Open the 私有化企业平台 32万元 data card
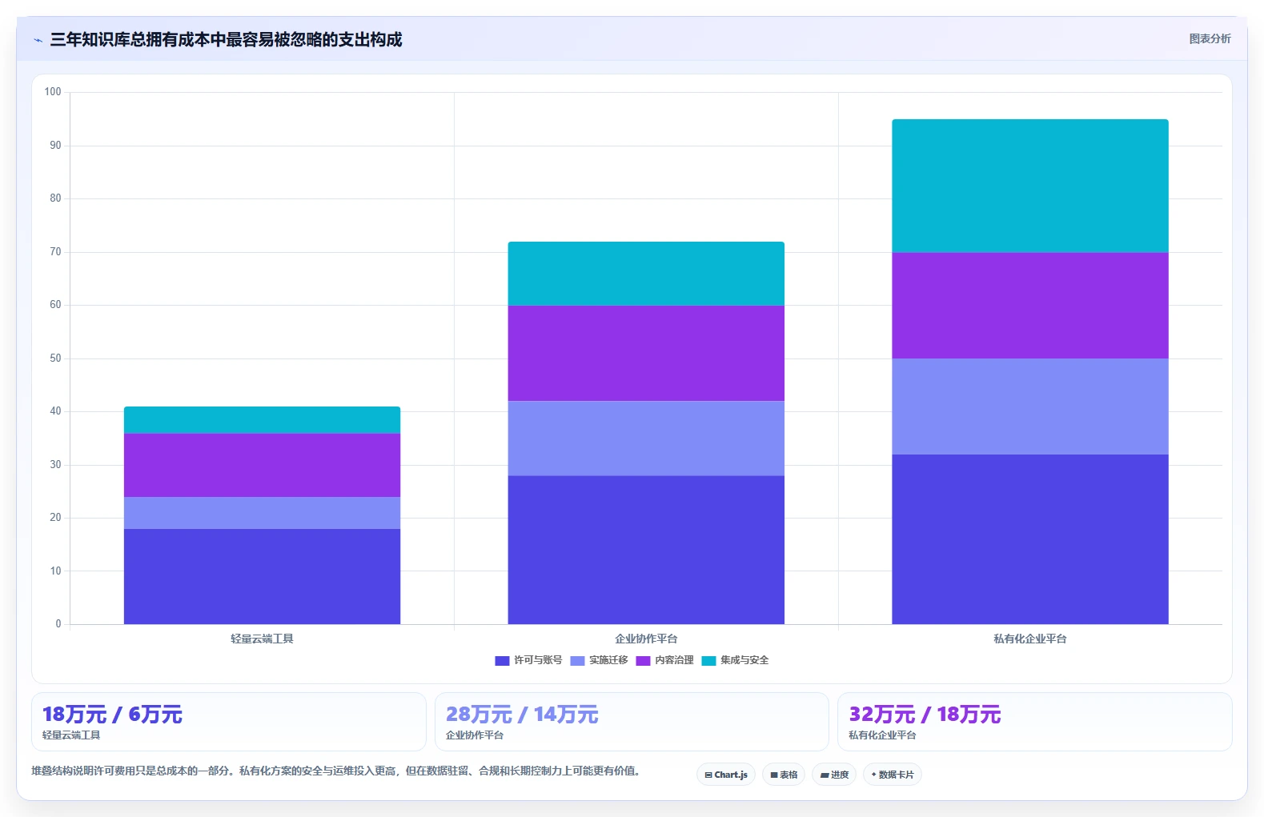The width and height of the screenshot is (1264, 817). coord(1034,722)
